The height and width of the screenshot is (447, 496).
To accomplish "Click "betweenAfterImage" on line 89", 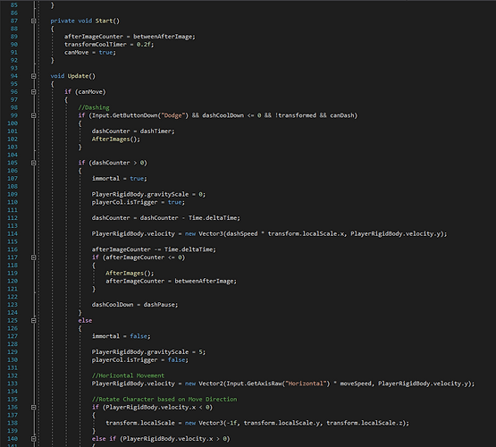I will (163, 37).
